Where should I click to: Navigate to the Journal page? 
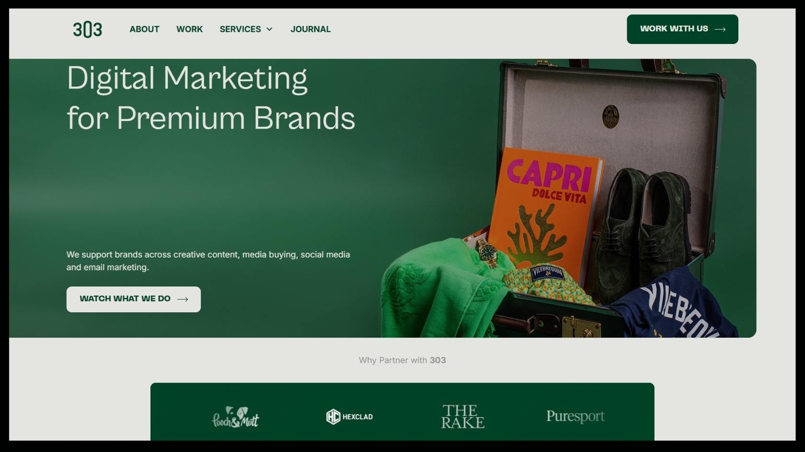pyautogui.click(x=311, y=29)
